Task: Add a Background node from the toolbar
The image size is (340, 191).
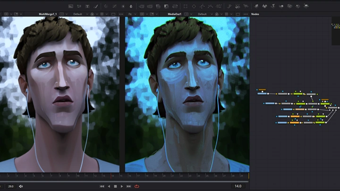Action: (71, 6)
